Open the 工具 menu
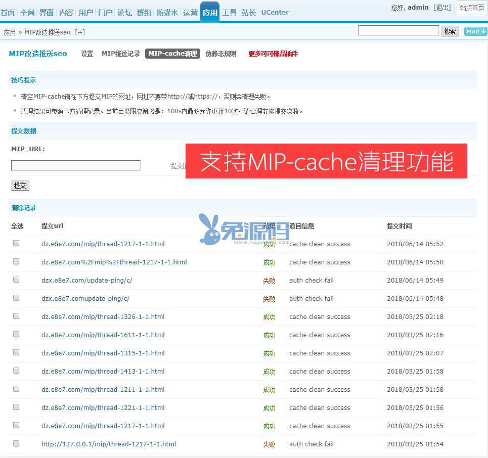 tap(230, 13)
